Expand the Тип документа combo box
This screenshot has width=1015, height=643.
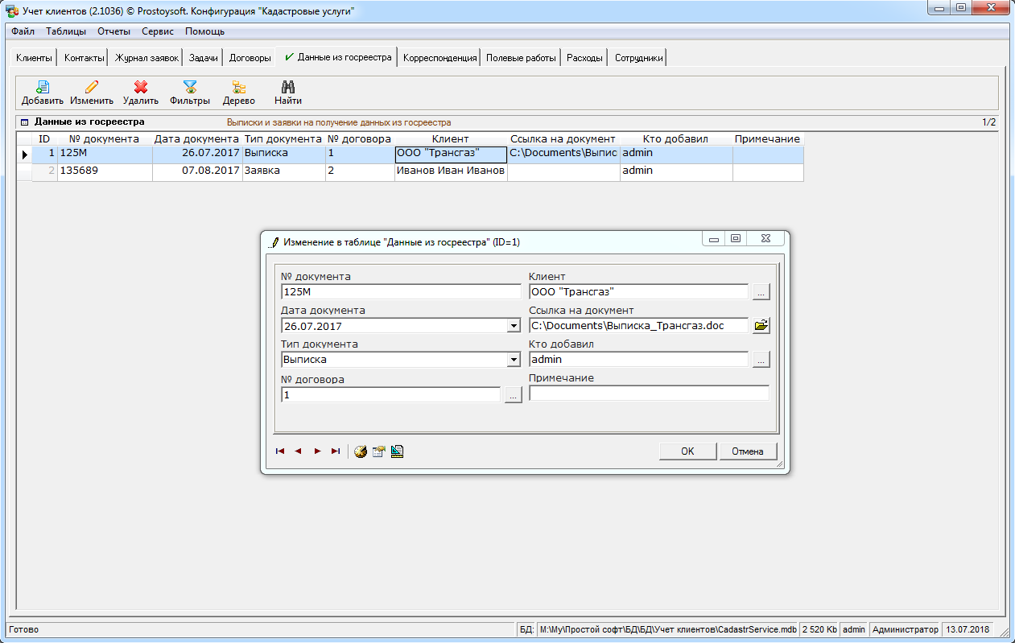(514, 360)
